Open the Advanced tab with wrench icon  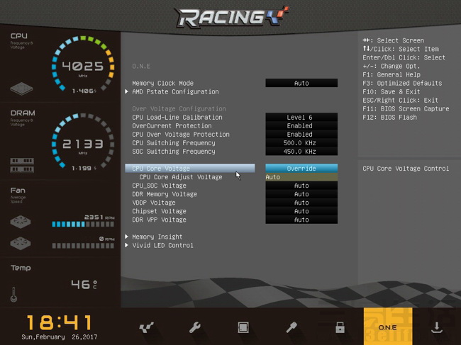pos(195,327)
